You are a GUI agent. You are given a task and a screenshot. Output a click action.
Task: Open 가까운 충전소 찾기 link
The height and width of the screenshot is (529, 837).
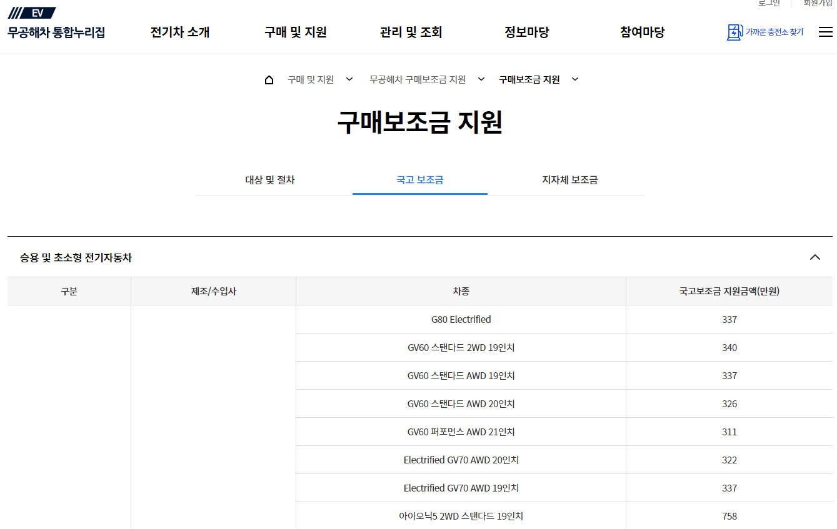click(774, 32)
